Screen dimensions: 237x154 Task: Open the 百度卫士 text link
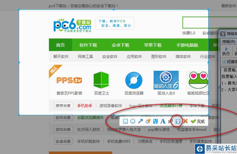pyautogui.click(x=102, y=93)
